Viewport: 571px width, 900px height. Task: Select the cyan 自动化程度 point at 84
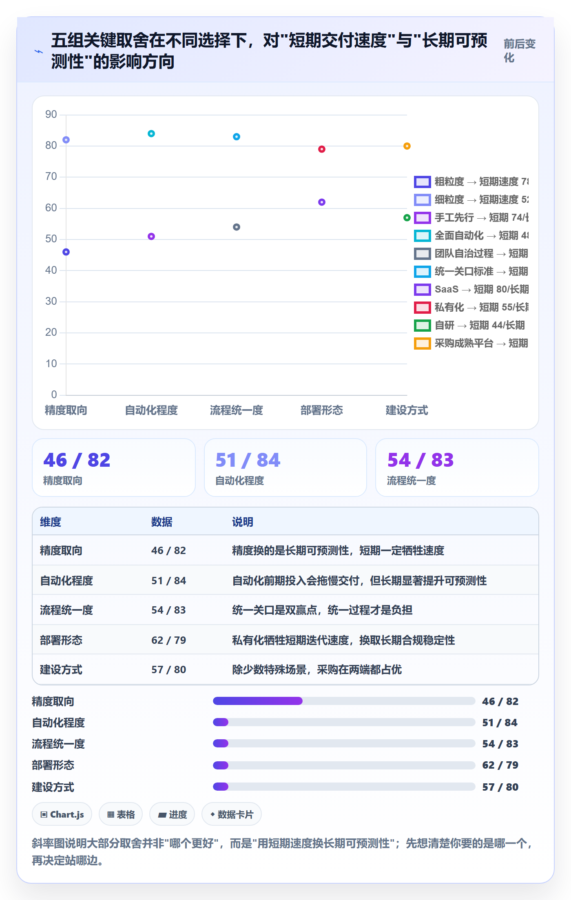[151, 133]
